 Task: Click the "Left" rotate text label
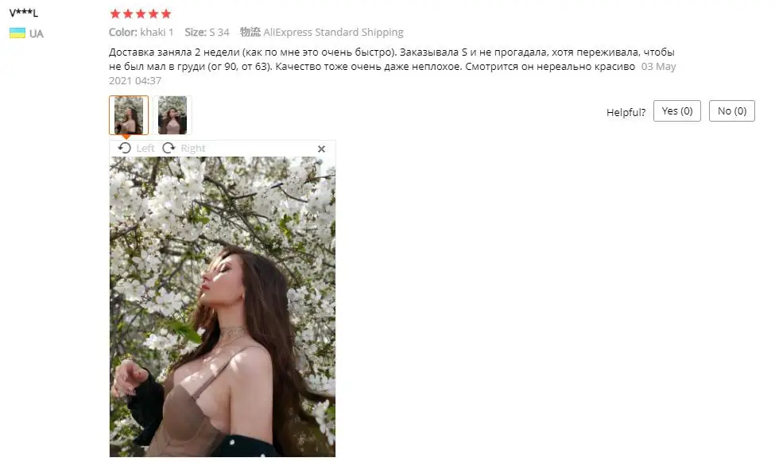click(x=145, y=149)
